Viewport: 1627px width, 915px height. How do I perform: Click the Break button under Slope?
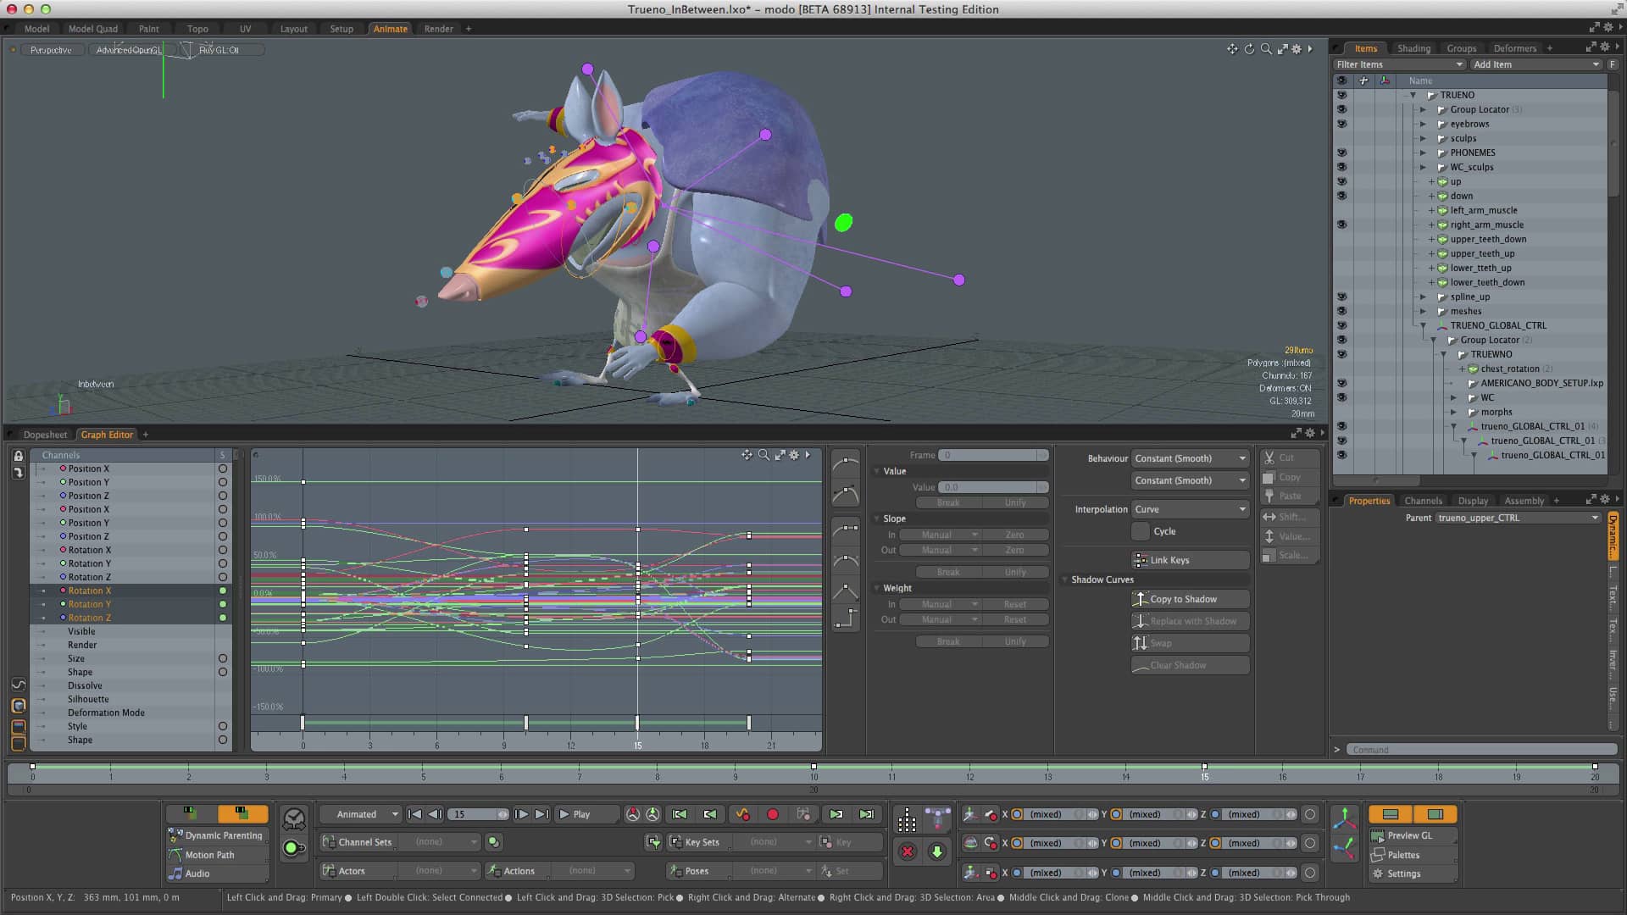[947, 572]
